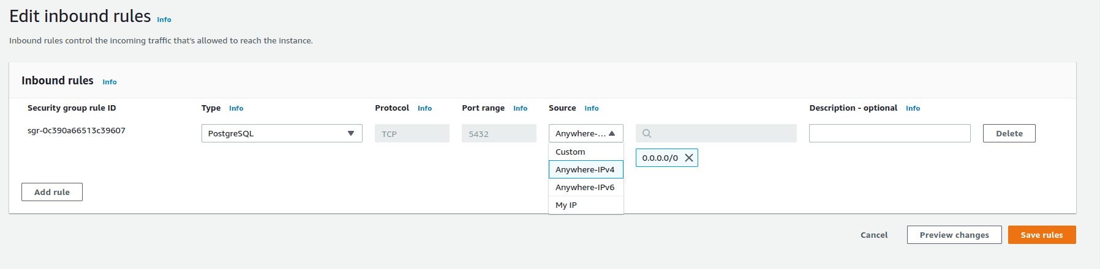Collapse the Source dropdown showing Anywhere
Image resolution: width=1100 pixels, height=269 pixels.
[586, 133]
